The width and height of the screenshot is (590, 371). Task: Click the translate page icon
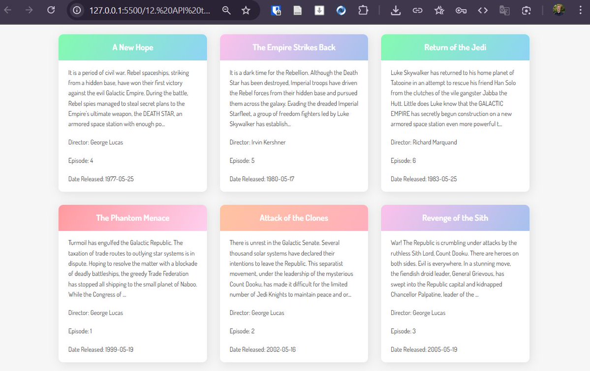click(504, 10)
